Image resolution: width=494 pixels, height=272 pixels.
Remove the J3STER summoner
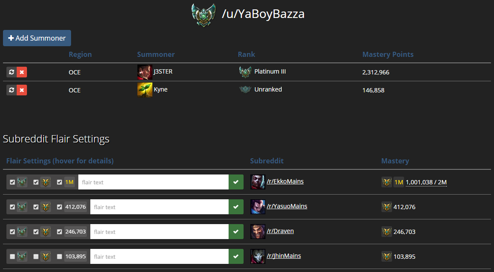22,72
